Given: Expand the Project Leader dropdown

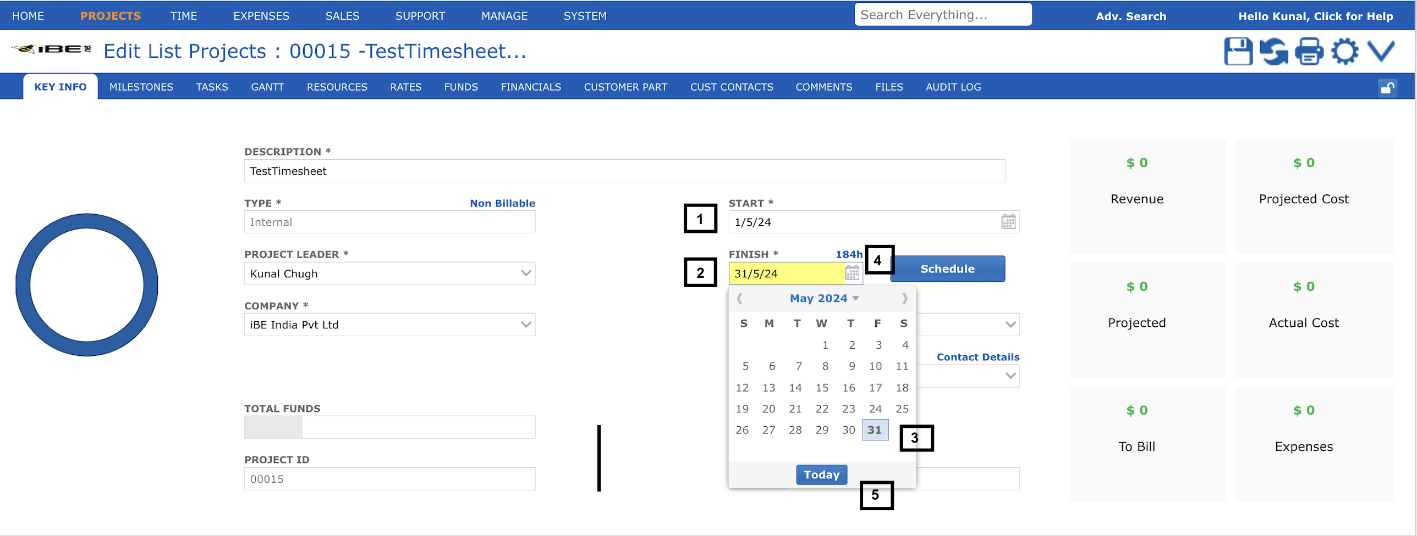Looking at the screenshot, I should [x=526, y=273].
